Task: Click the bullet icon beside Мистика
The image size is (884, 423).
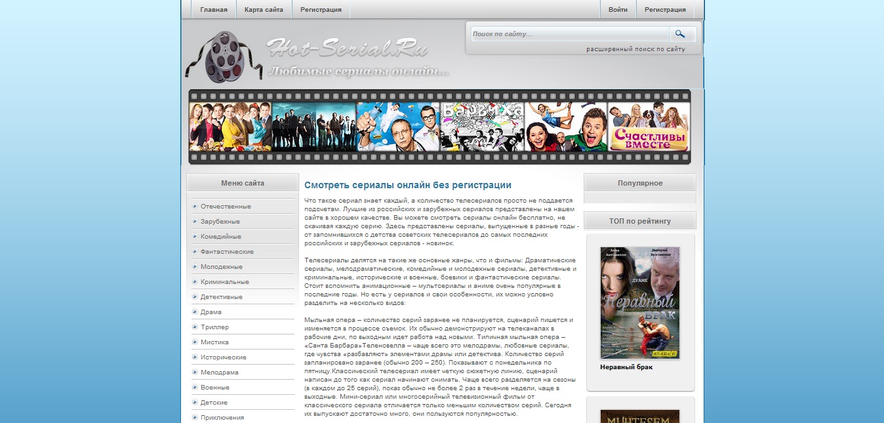Action: (x=195, y=342)
